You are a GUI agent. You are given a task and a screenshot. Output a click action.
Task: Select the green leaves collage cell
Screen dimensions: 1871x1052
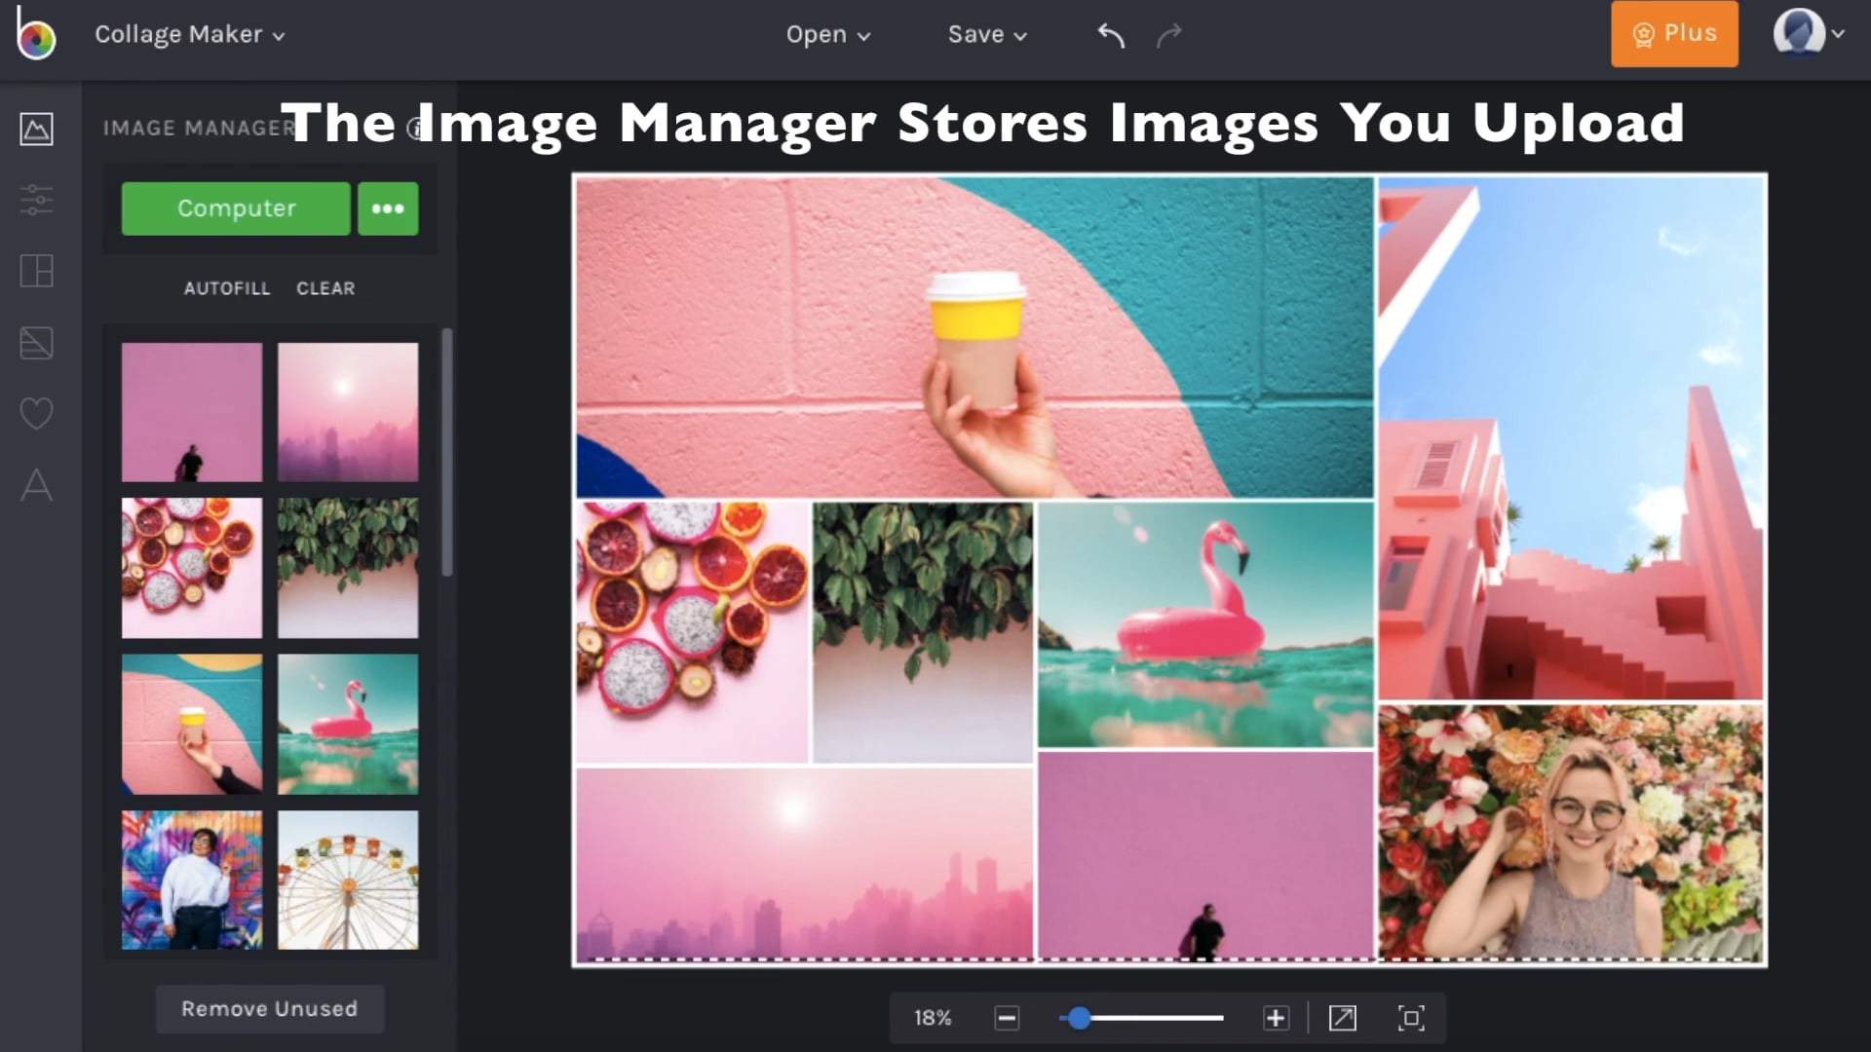[923, 632]
